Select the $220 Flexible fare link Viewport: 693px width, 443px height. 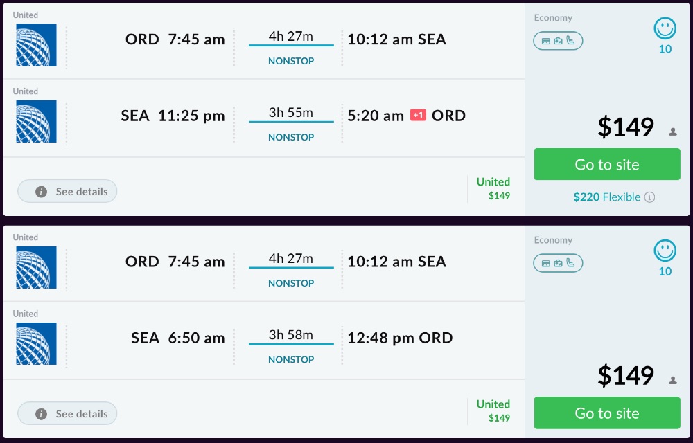click(606, 197)
